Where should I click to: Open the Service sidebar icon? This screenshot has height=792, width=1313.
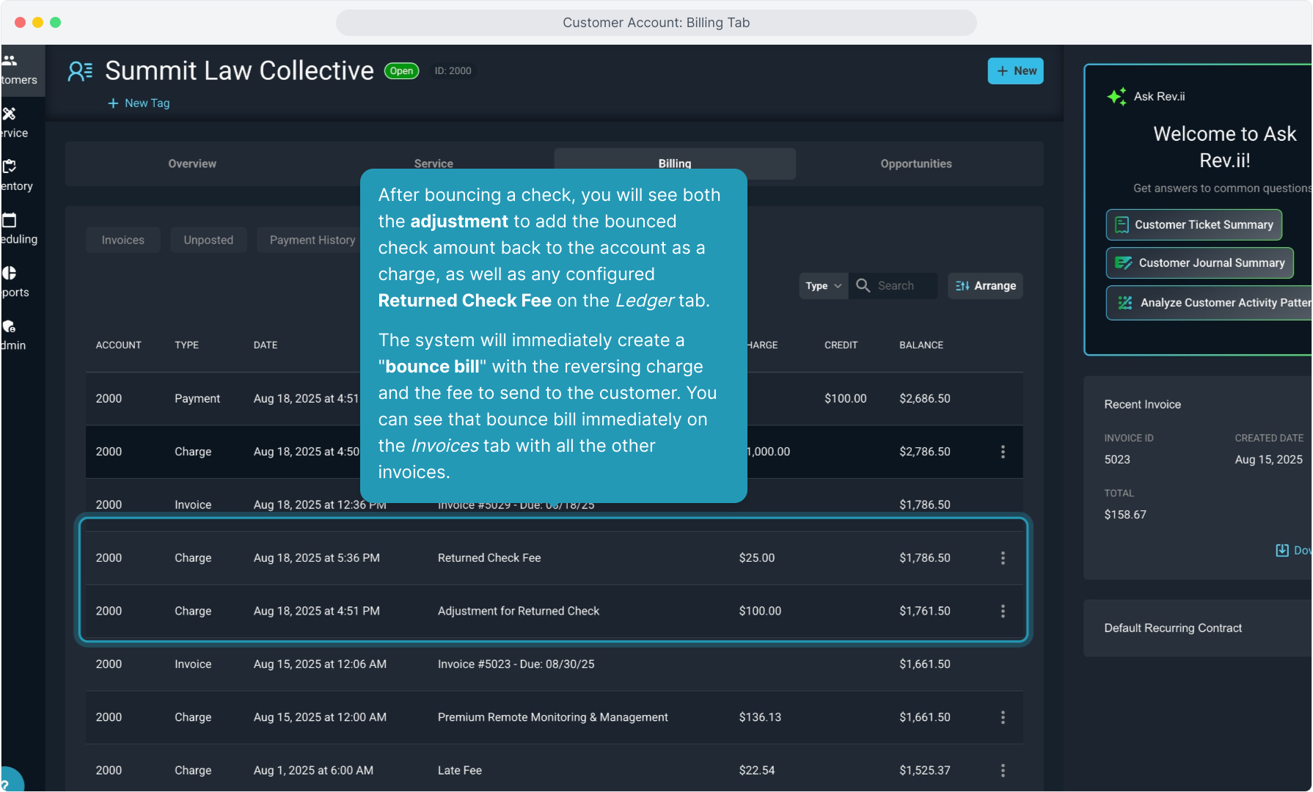(10, 114)
